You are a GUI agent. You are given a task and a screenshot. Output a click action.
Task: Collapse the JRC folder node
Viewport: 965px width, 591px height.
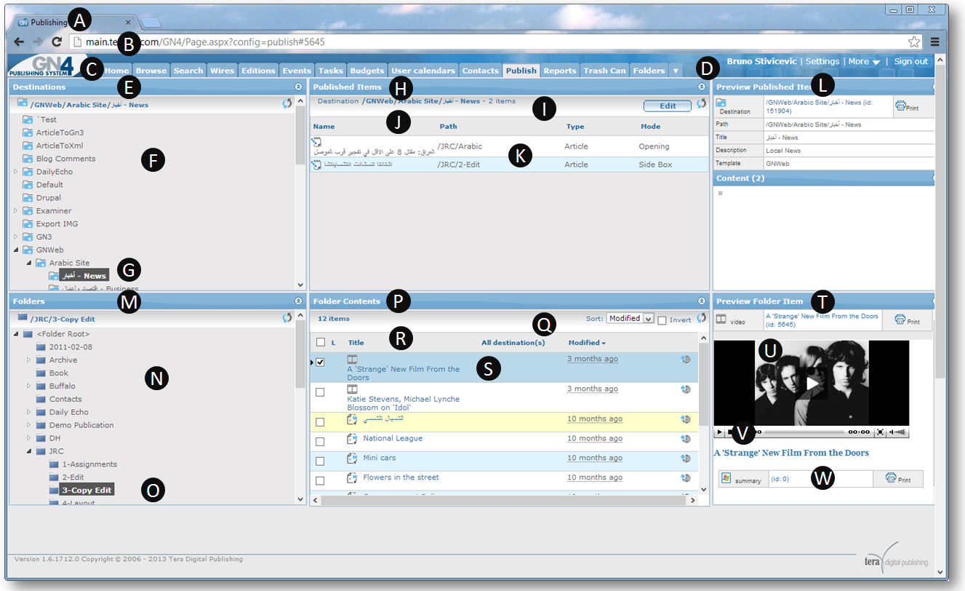[30, 452]
